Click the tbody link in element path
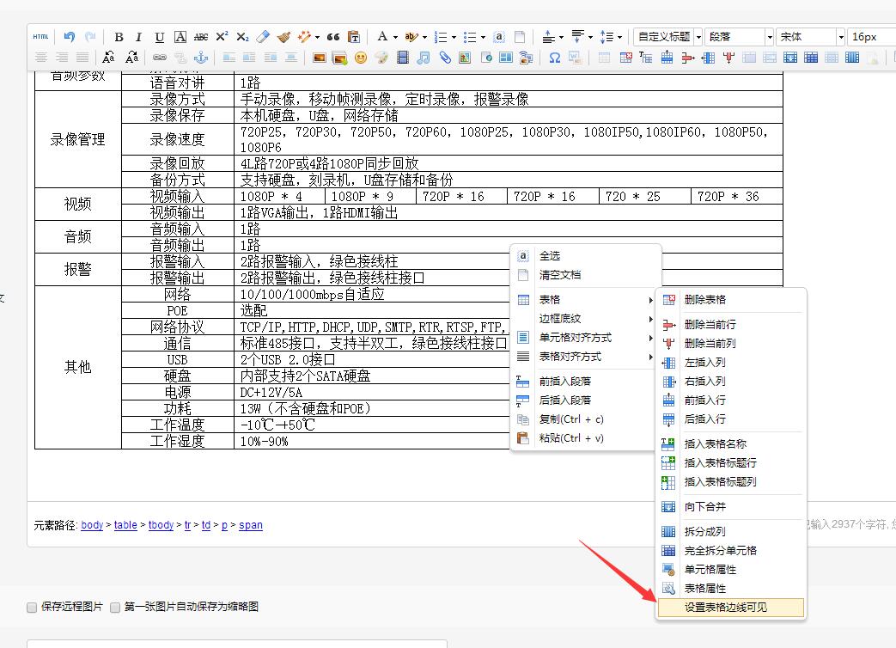 click(x=161, y=525)
